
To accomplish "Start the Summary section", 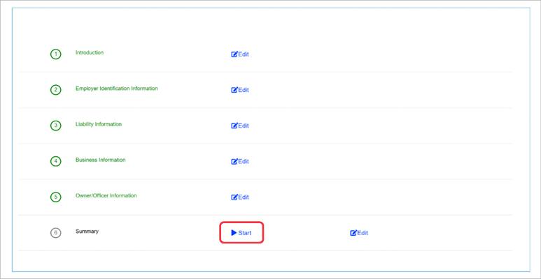I will click(x=241, y=232).
